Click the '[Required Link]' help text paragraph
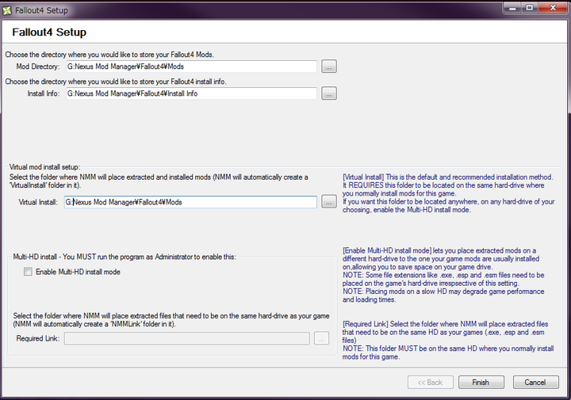 click(x=448, y=341)
